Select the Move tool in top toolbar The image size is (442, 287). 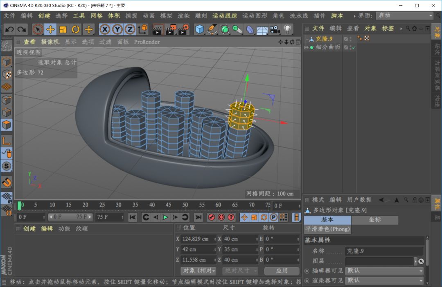pos(51,29)
